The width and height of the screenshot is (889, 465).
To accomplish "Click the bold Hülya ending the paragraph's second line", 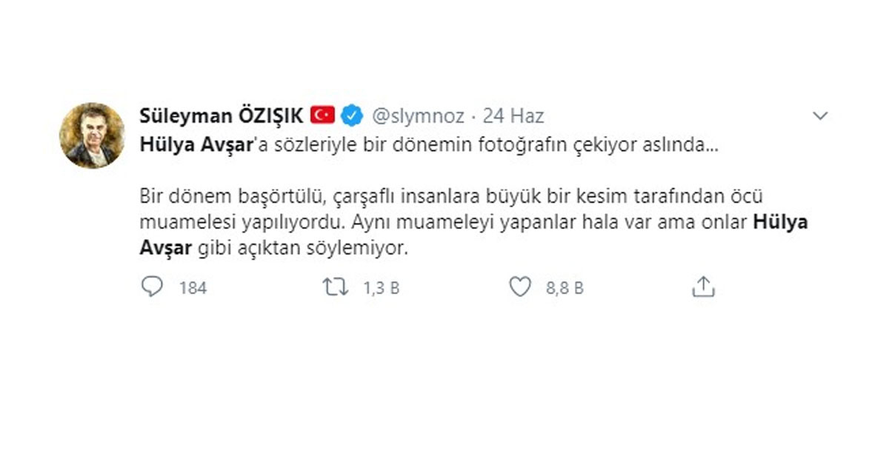I will coord(779,222).
